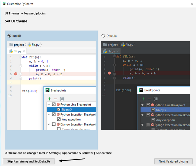Open fib.py tab in Darcula preview
The image size is (196, 166).
(111, 51)
